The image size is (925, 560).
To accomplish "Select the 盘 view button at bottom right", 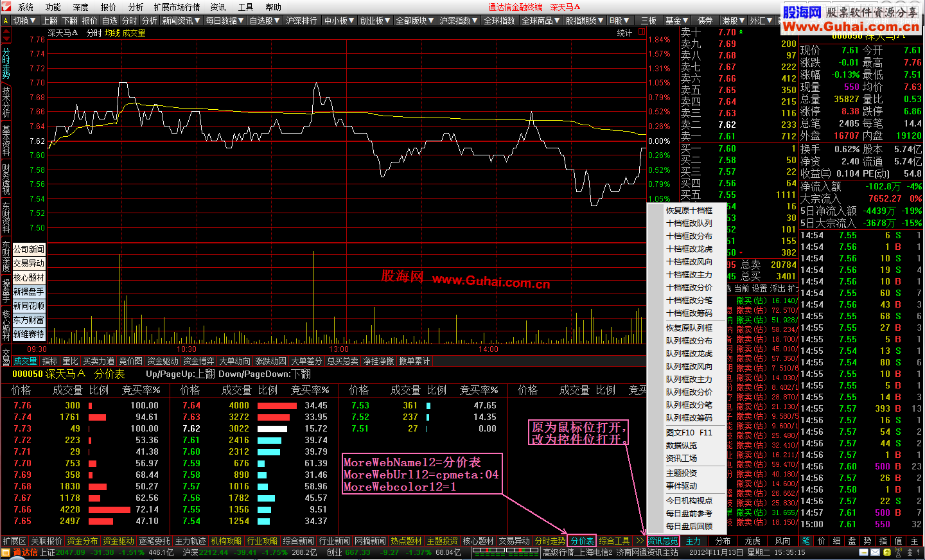I will point(852,541).
